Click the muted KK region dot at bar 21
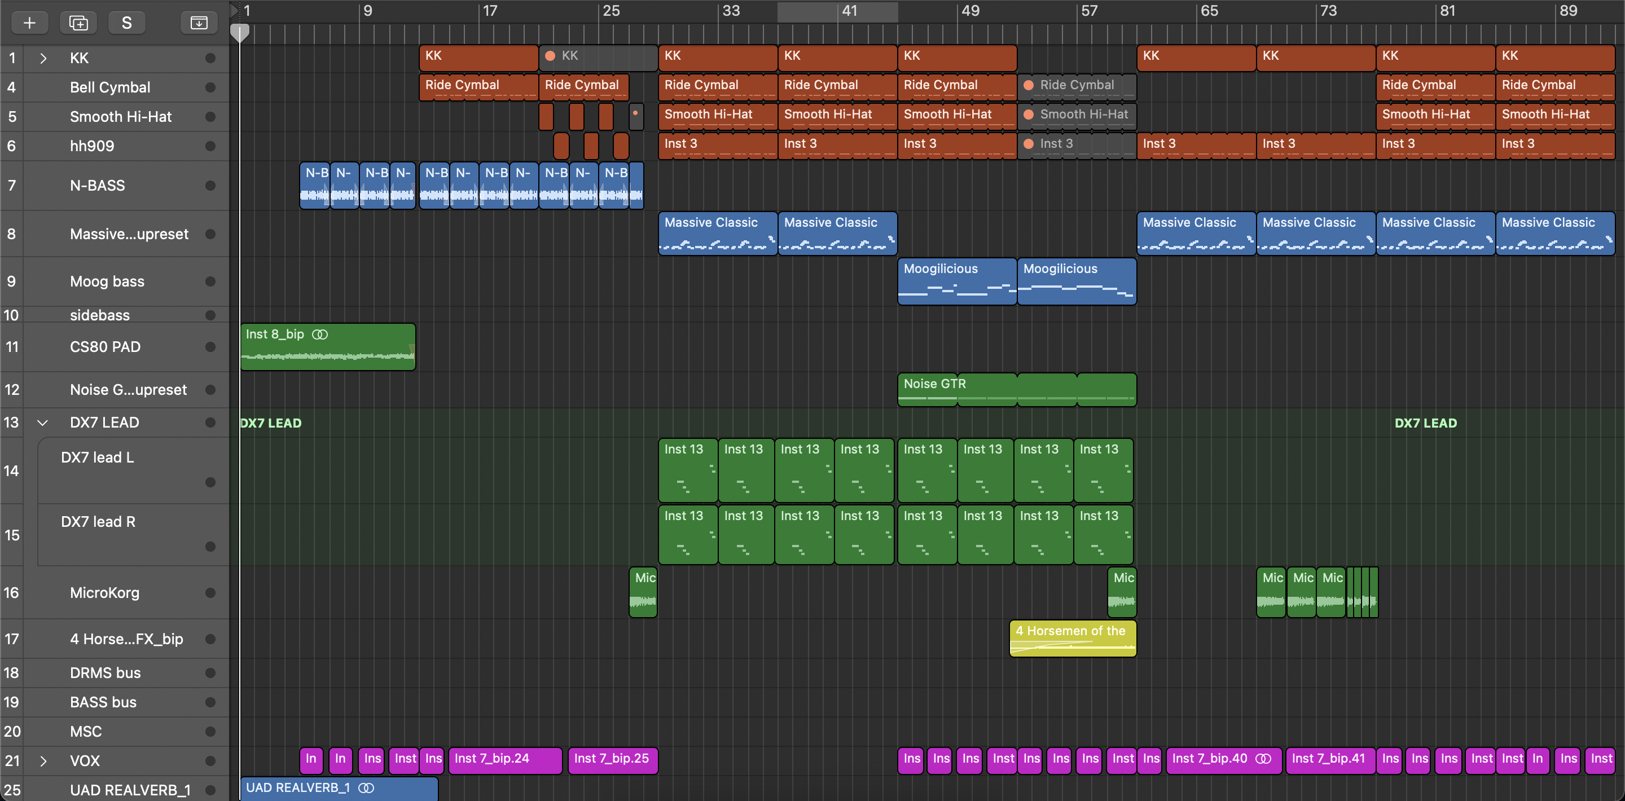 click(550, 56)
